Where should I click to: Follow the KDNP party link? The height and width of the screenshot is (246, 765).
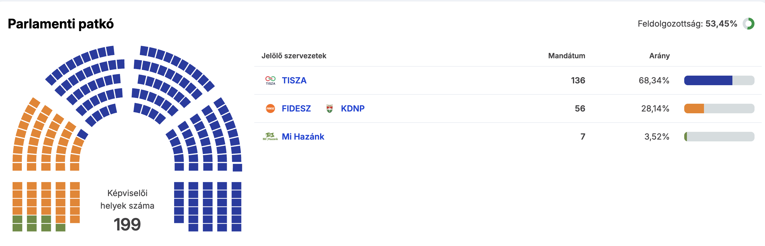point(352,109)
